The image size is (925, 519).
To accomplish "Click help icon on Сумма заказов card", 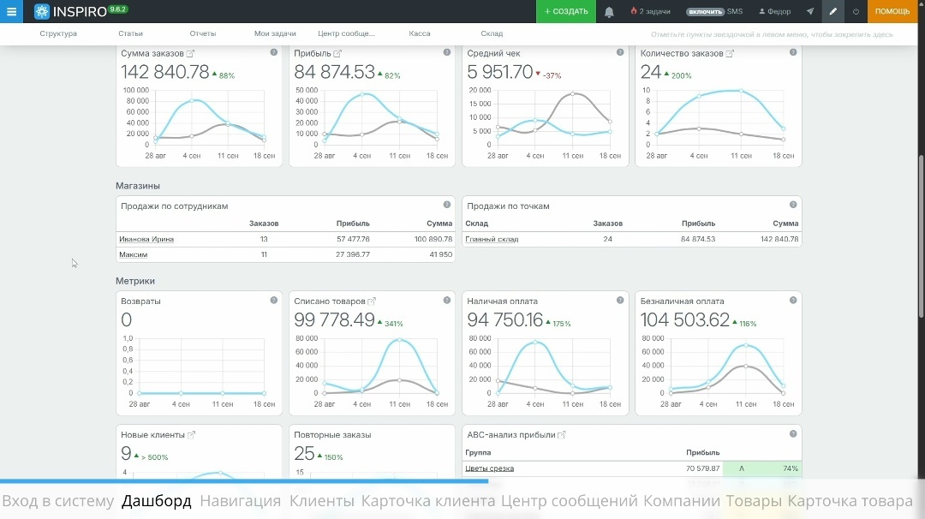I will [274, 52].
